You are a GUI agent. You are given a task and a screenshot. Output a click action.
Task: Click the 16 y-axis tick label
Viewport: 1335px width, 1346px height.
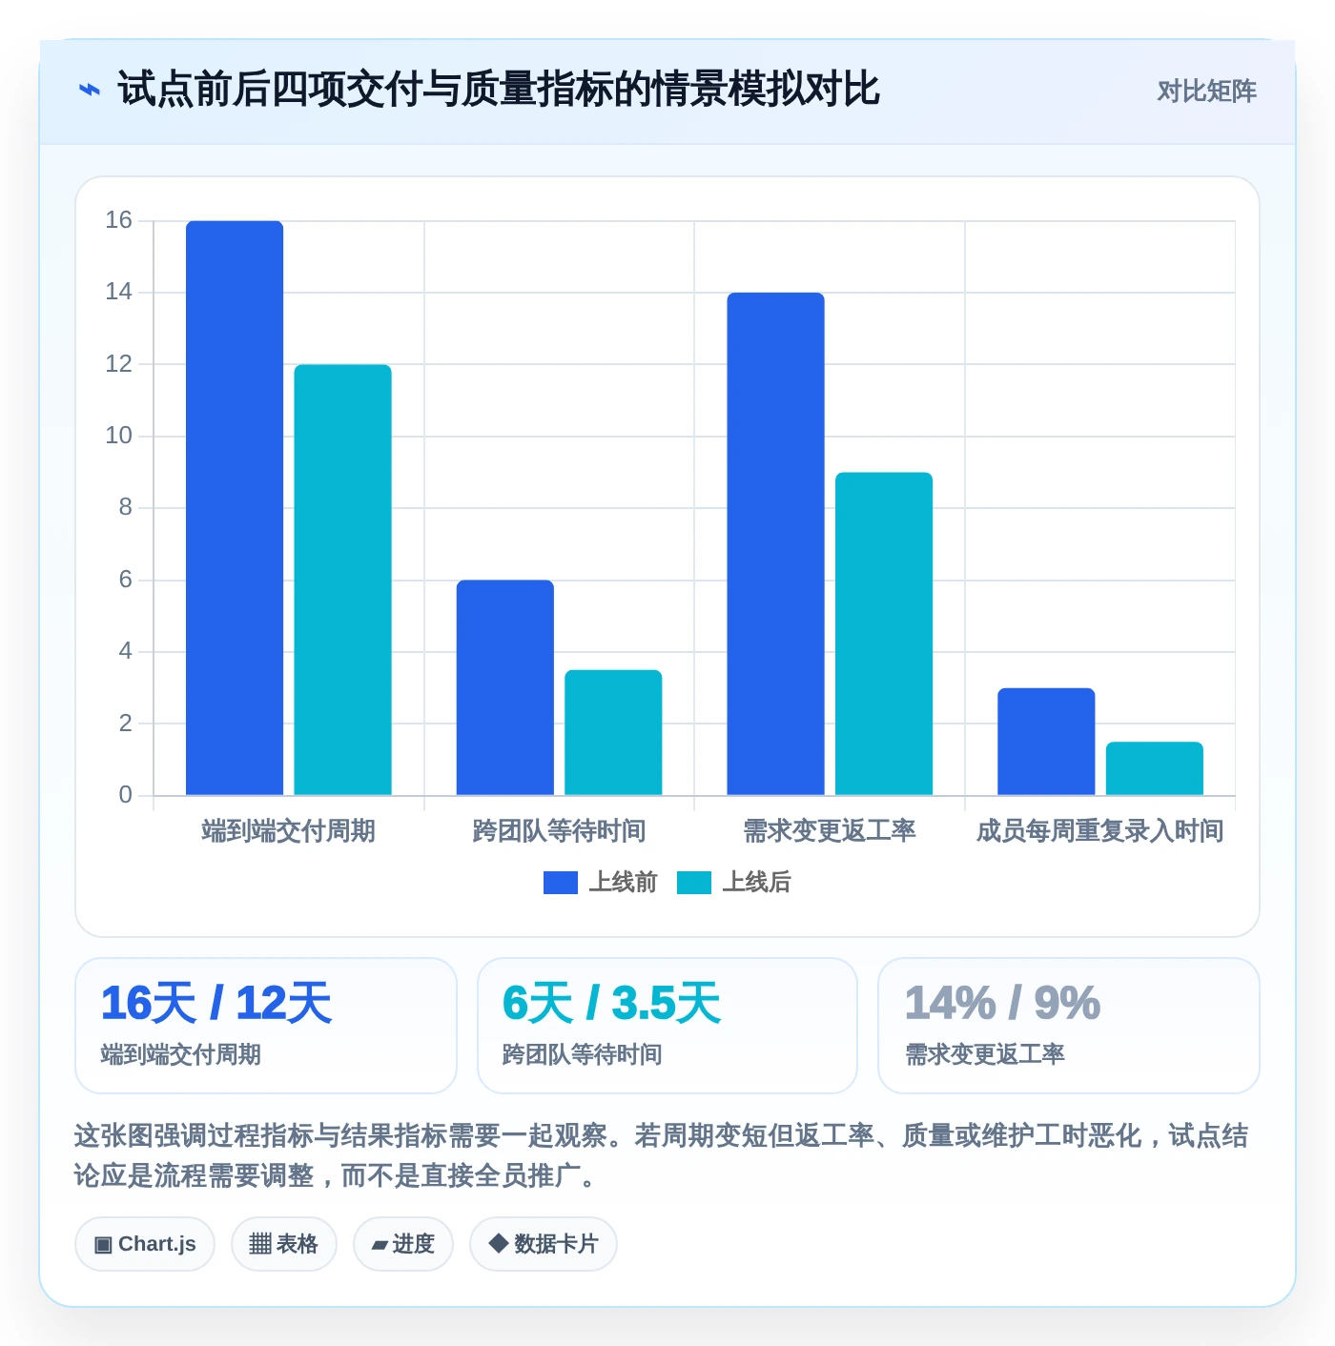point(119,220)
